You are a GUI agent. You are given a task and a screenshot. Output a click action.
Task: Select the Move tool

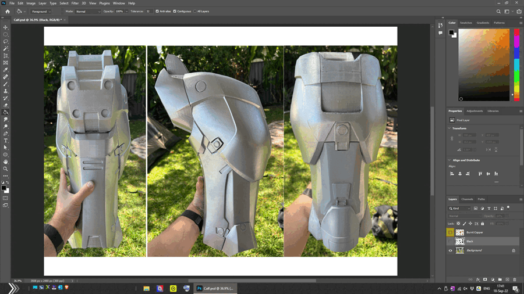click(6, 27)
